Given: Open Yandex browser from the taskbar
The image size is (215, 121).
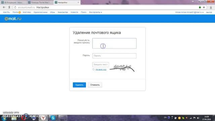Looking at the screenshot, I should pyautogui.click(x=43, y=118).
